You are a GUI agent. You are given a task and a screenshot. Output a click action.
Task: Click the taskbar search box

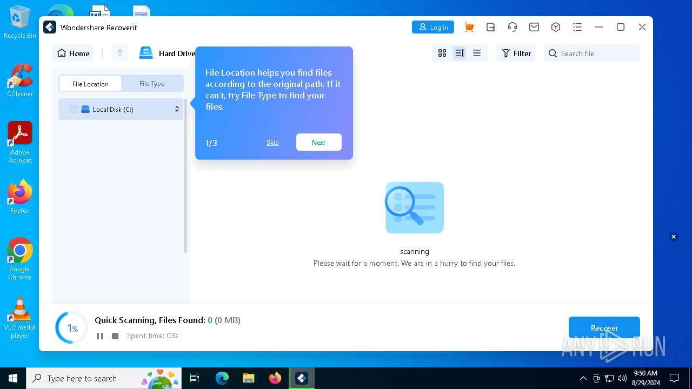[105, 378]
